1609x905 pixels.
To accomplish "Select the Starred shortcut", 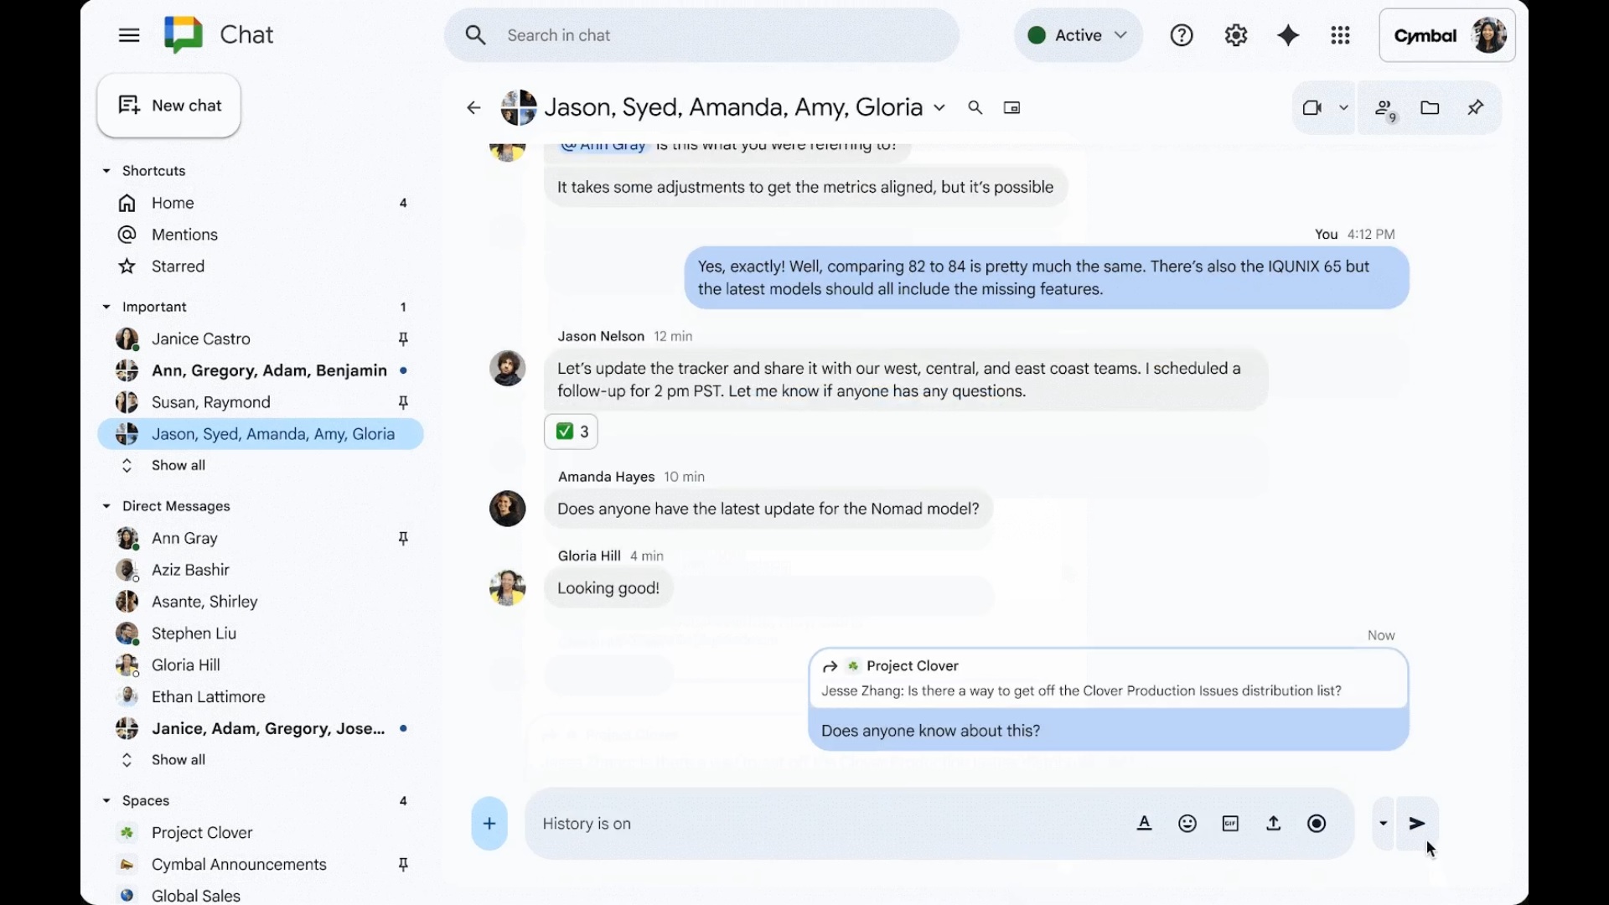I will click(x=178, y=266).
